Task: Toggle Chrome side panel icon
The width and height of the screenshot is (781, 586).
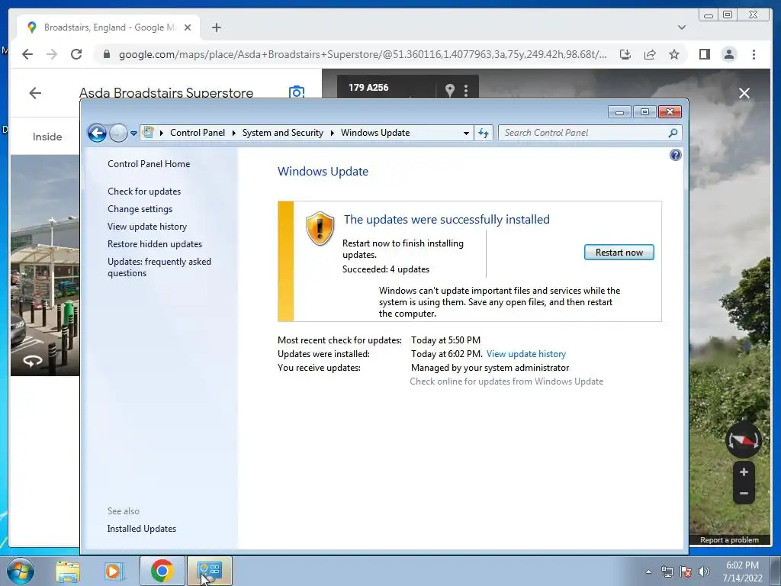Action: click(704, 54)
